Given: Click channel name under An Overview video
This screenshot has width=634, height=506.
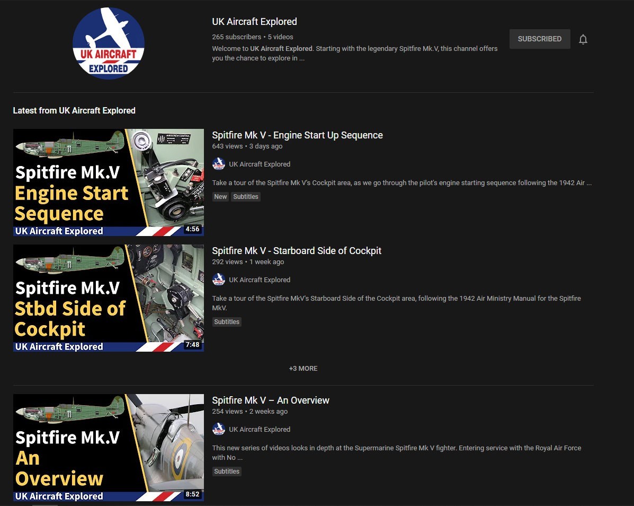Looking at the screenshot, I should coord(260,430).
